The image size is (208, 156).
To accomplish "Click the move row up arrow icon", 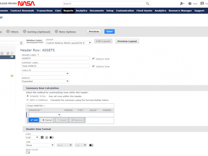I will 12,53.
